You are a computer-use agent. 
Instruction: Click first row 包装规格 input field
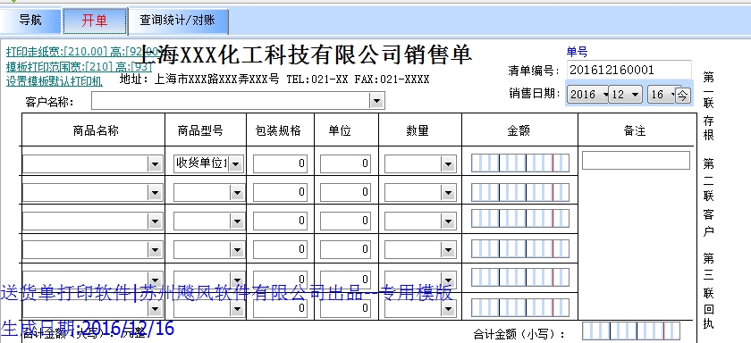pos(280,163)
